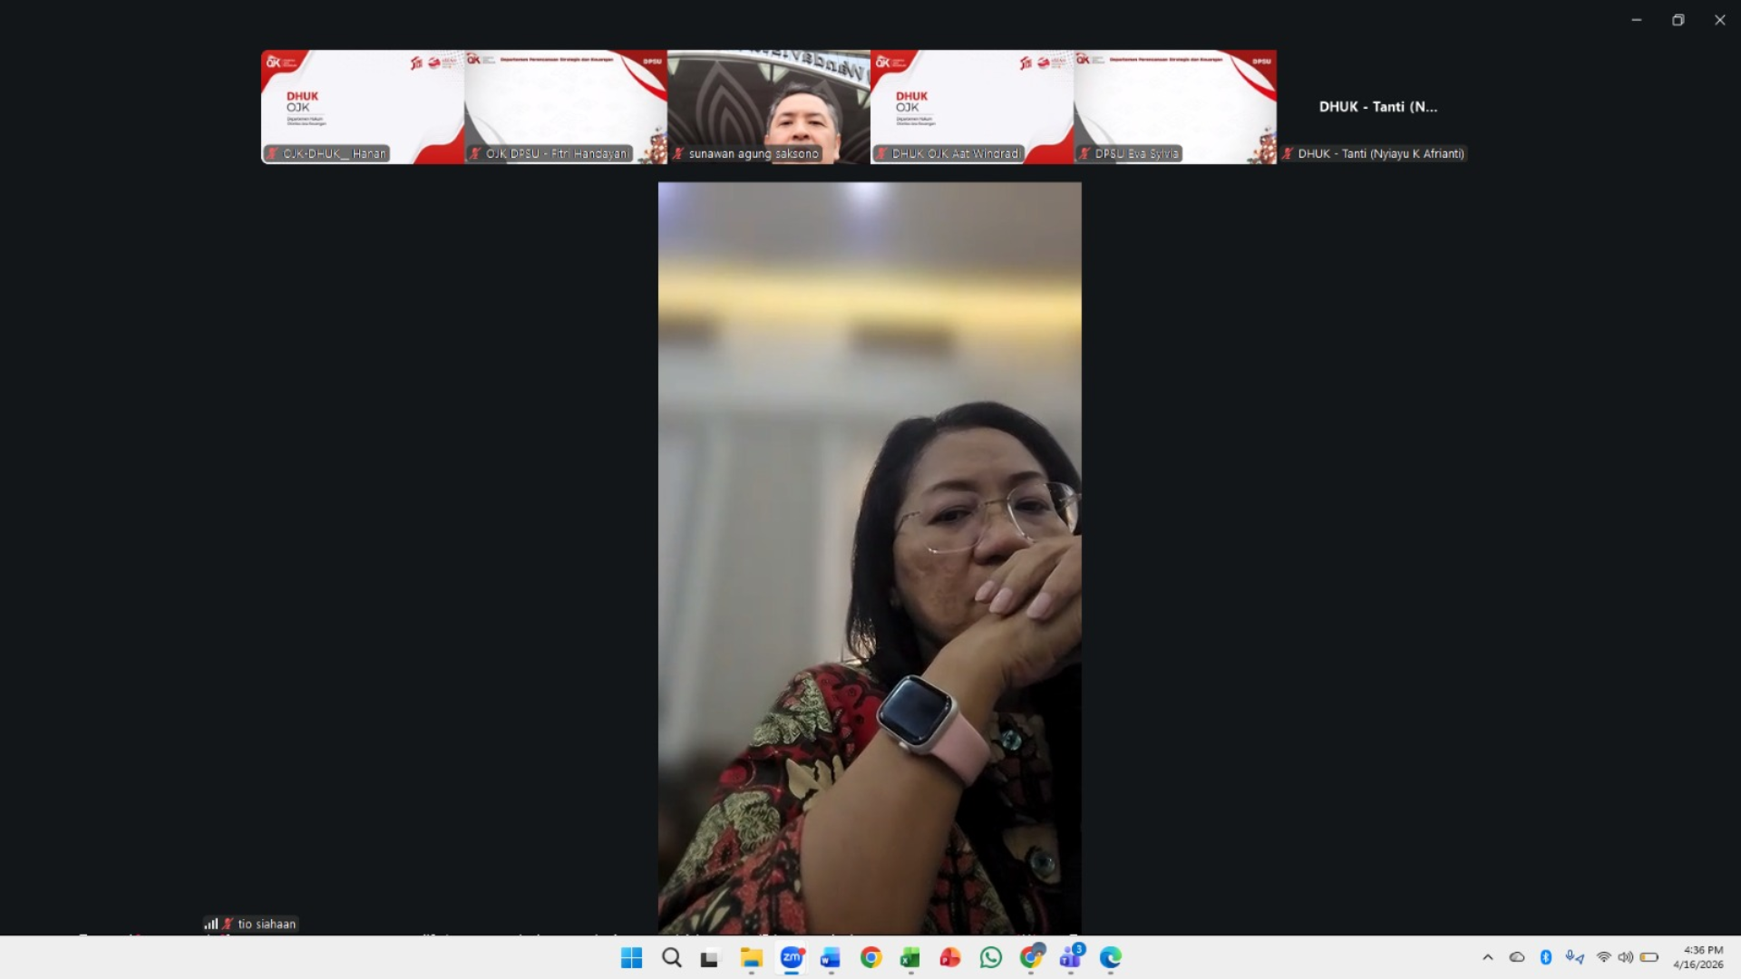
Task: Open Windows taskbar search
Action: pos(671,957)
